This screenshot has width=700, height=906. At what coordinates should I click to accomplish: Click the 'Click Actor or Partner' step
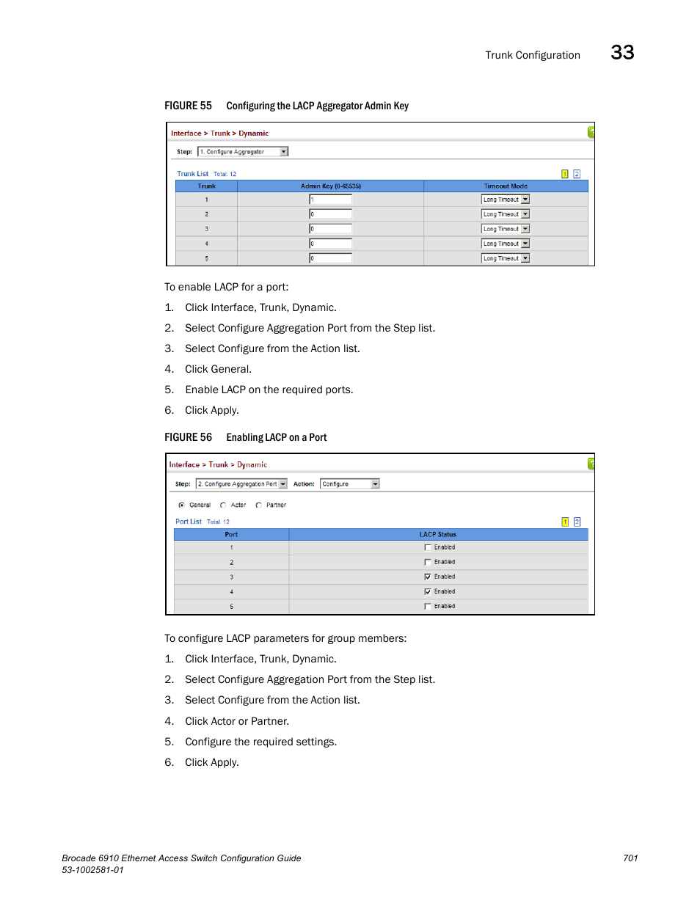[237, 721]
